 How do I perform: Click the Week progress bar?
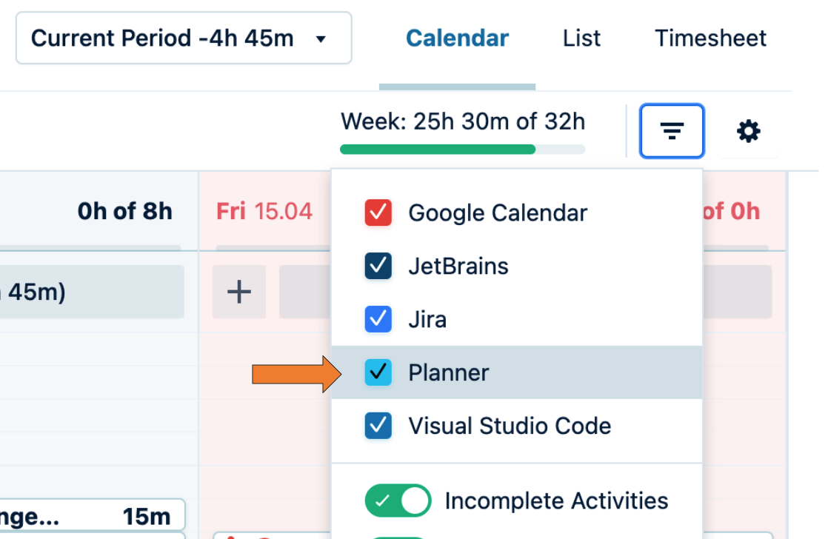coord(462,149)
